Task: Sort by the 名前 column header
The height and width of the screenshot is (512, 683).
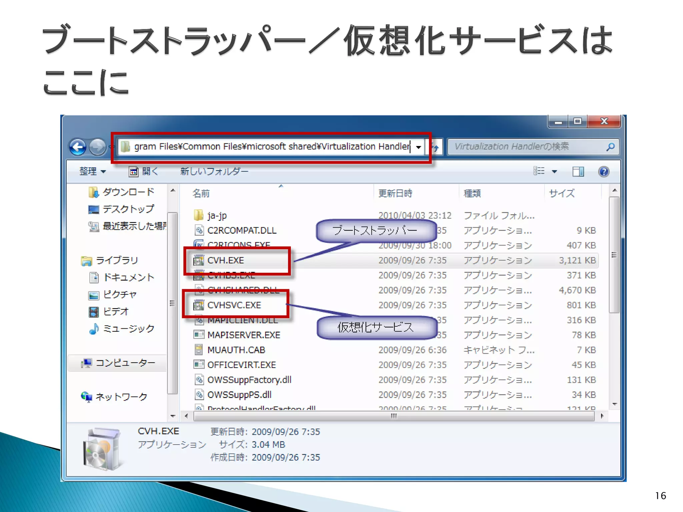Action: (x=201, y=193)
